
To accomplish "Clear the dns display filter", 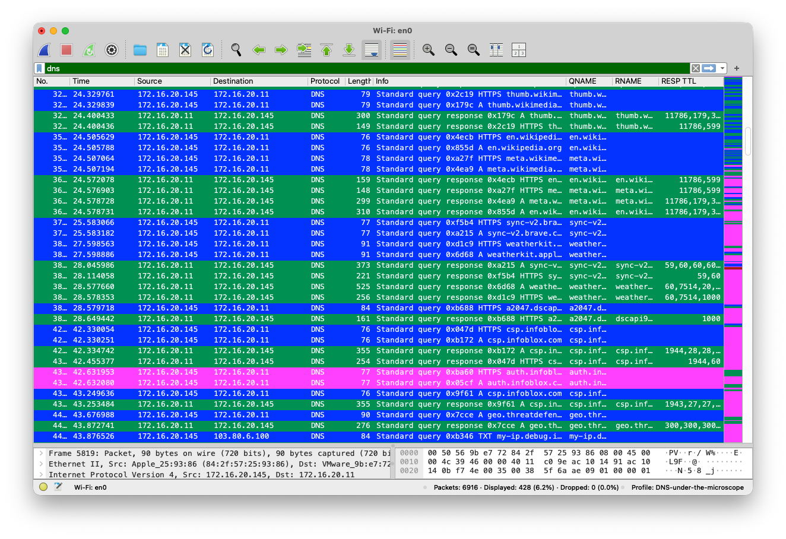I will tap(695, 68).
